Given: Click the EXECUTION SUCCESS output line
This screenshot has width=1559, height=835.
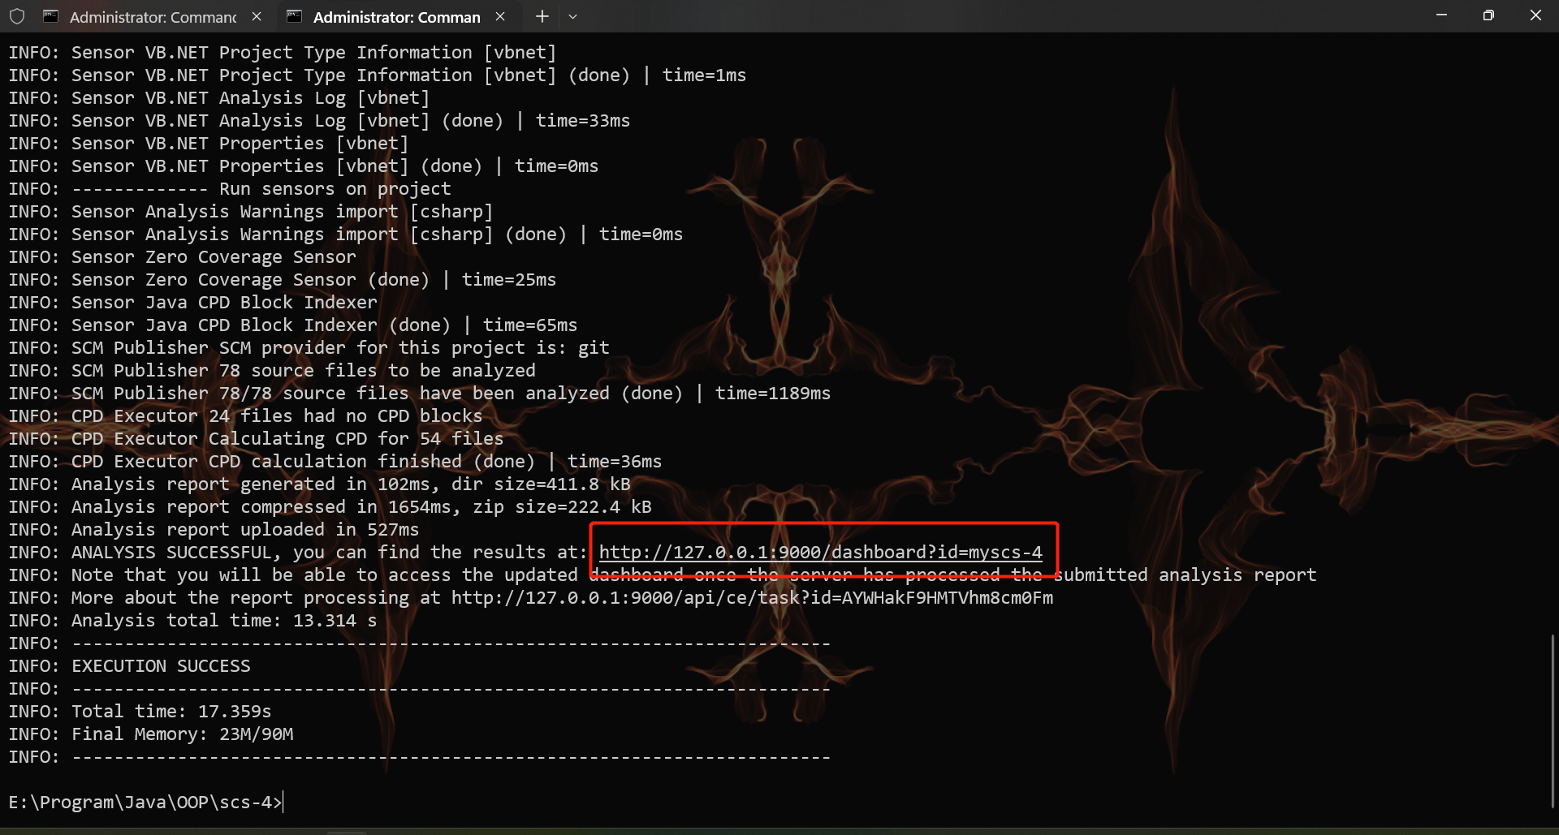Looking at the screenshot, I should (161, 666).
